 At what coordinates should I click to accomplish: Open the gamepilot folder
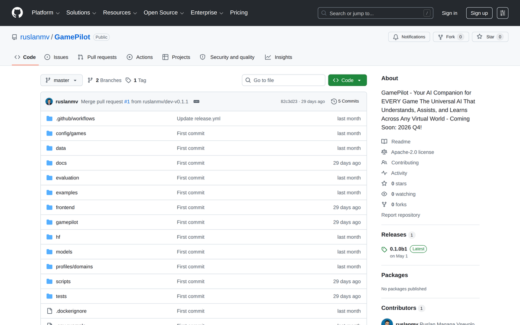click(67, 222)
